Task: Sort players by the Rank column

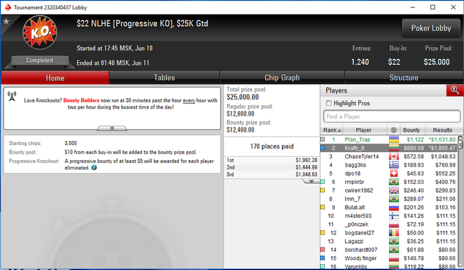Action: [332, 130]
